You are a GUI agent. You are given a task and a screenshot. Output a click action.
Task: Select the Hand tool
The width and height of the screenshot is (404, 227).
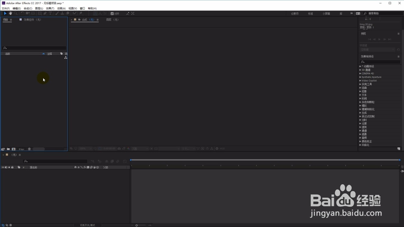(x=11, y=13)
